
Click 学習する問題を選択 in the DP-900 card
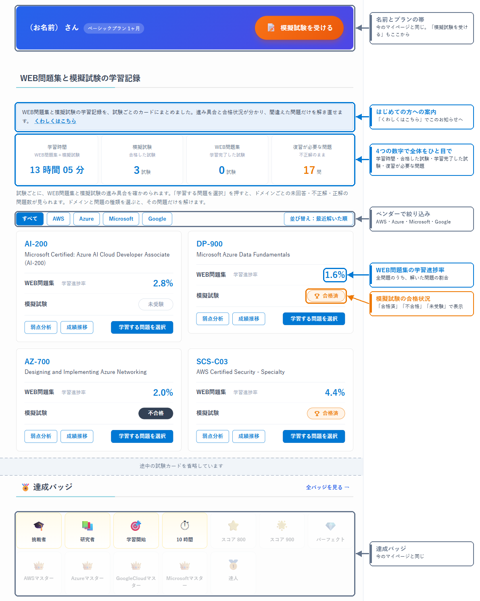pyautogui.click(x=314, y=319)
